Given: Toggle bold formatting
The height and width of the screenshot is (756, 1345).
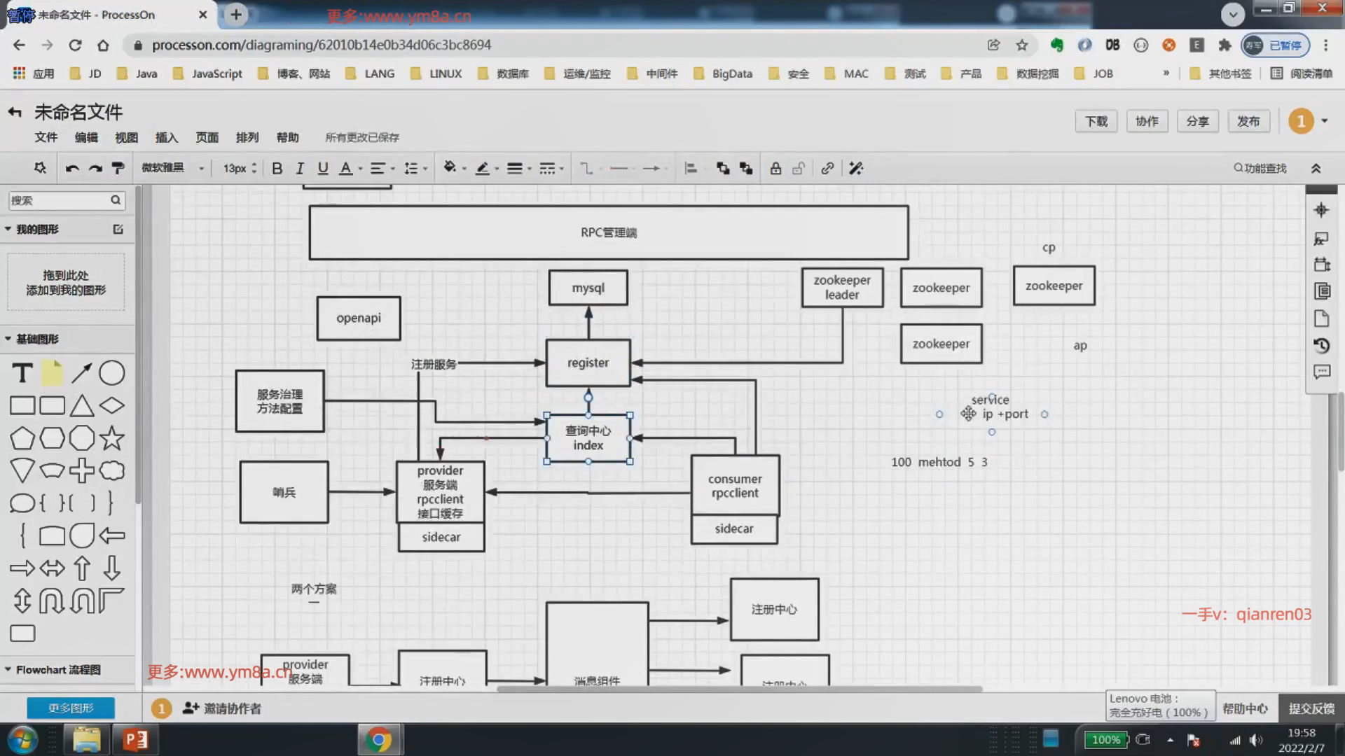Looking at the screenshot, I should point(277,168).
